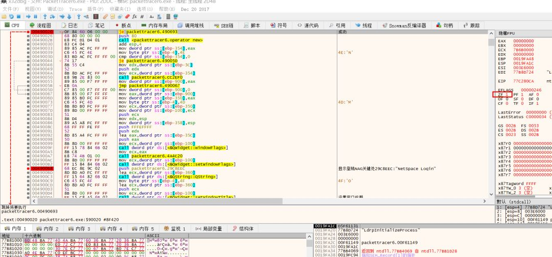Switch to the SEH链 tab
Screen dimensions: 552x257
click(x=223, y=26)
